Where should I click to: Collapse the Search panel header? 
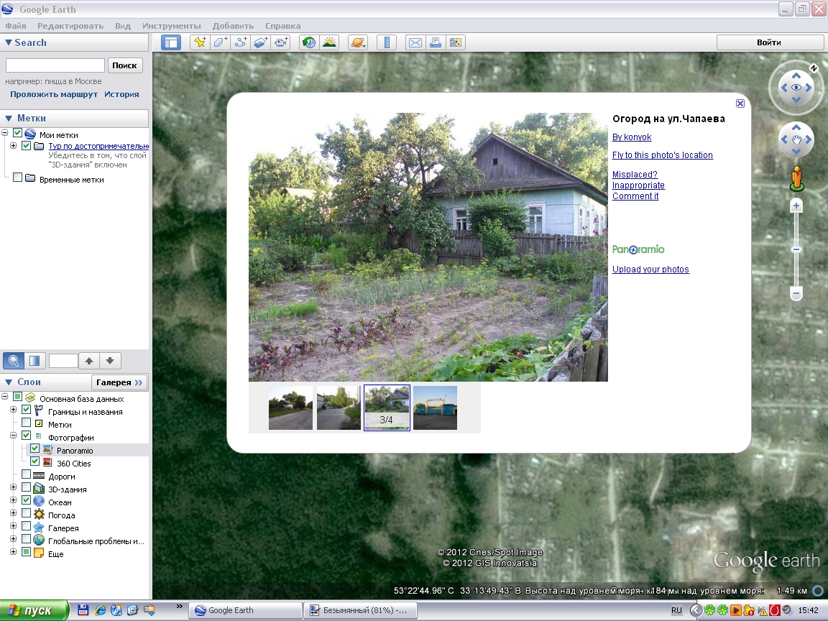coord(9,42)
